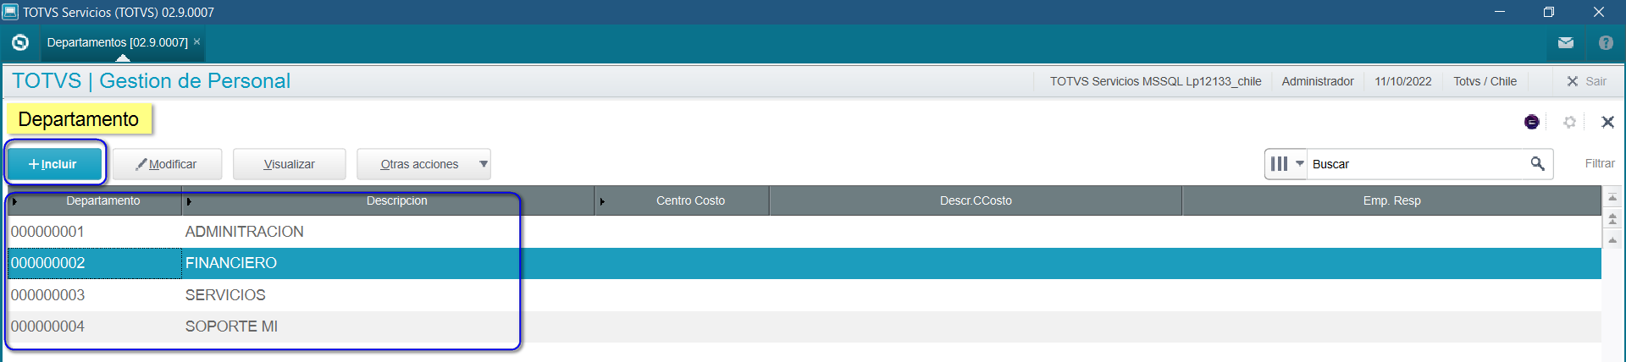Image resolution: width=1626 pixels, height=362 pixels.
Task: Click the Totvs / Chile label
Action: 1485,81
